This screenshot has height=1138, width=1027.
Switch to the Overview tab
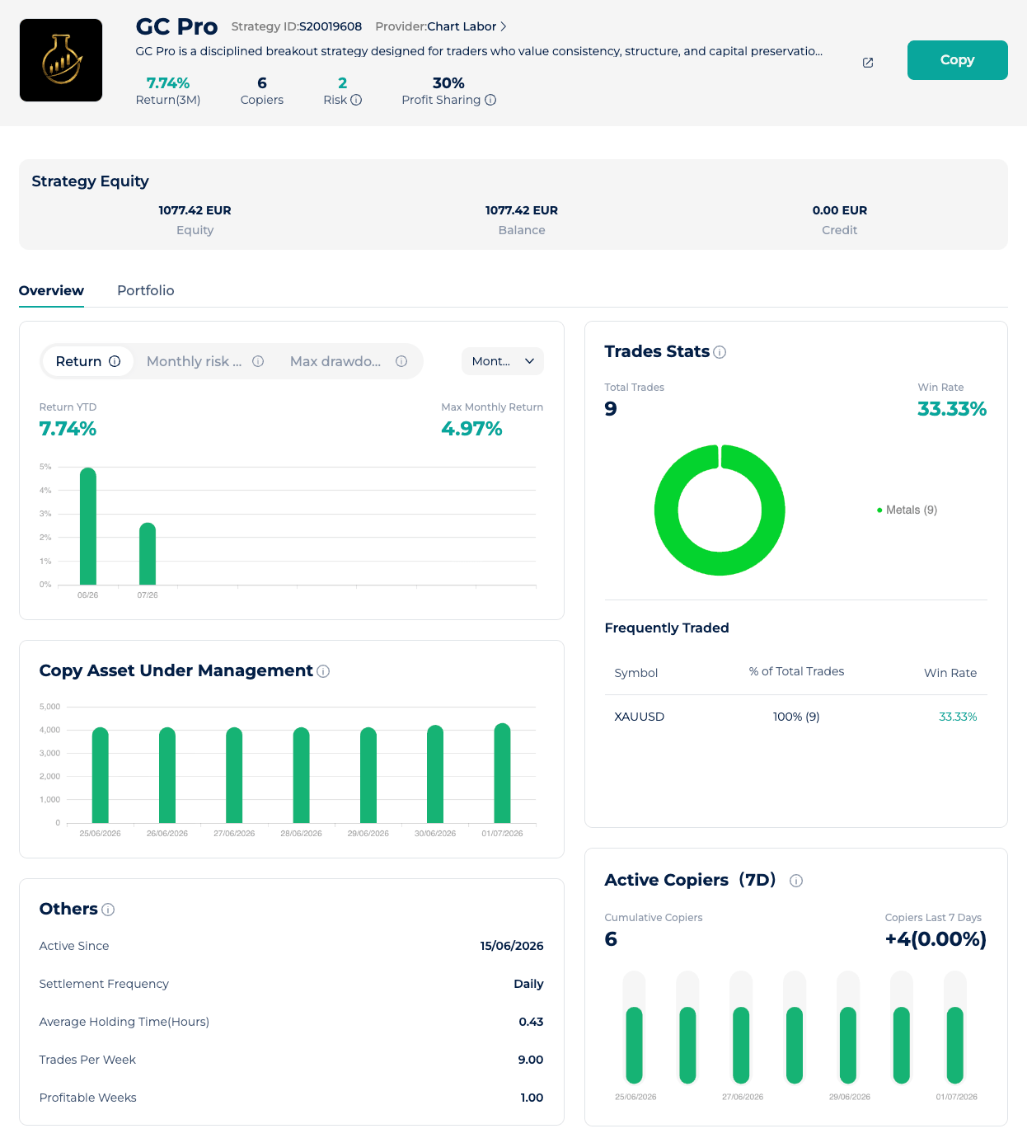click(x=51, y=290)
